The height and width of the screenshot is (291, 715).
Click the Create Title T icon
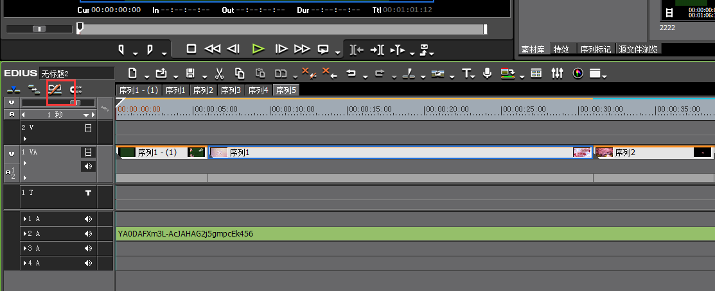click(x=466, y=73)
